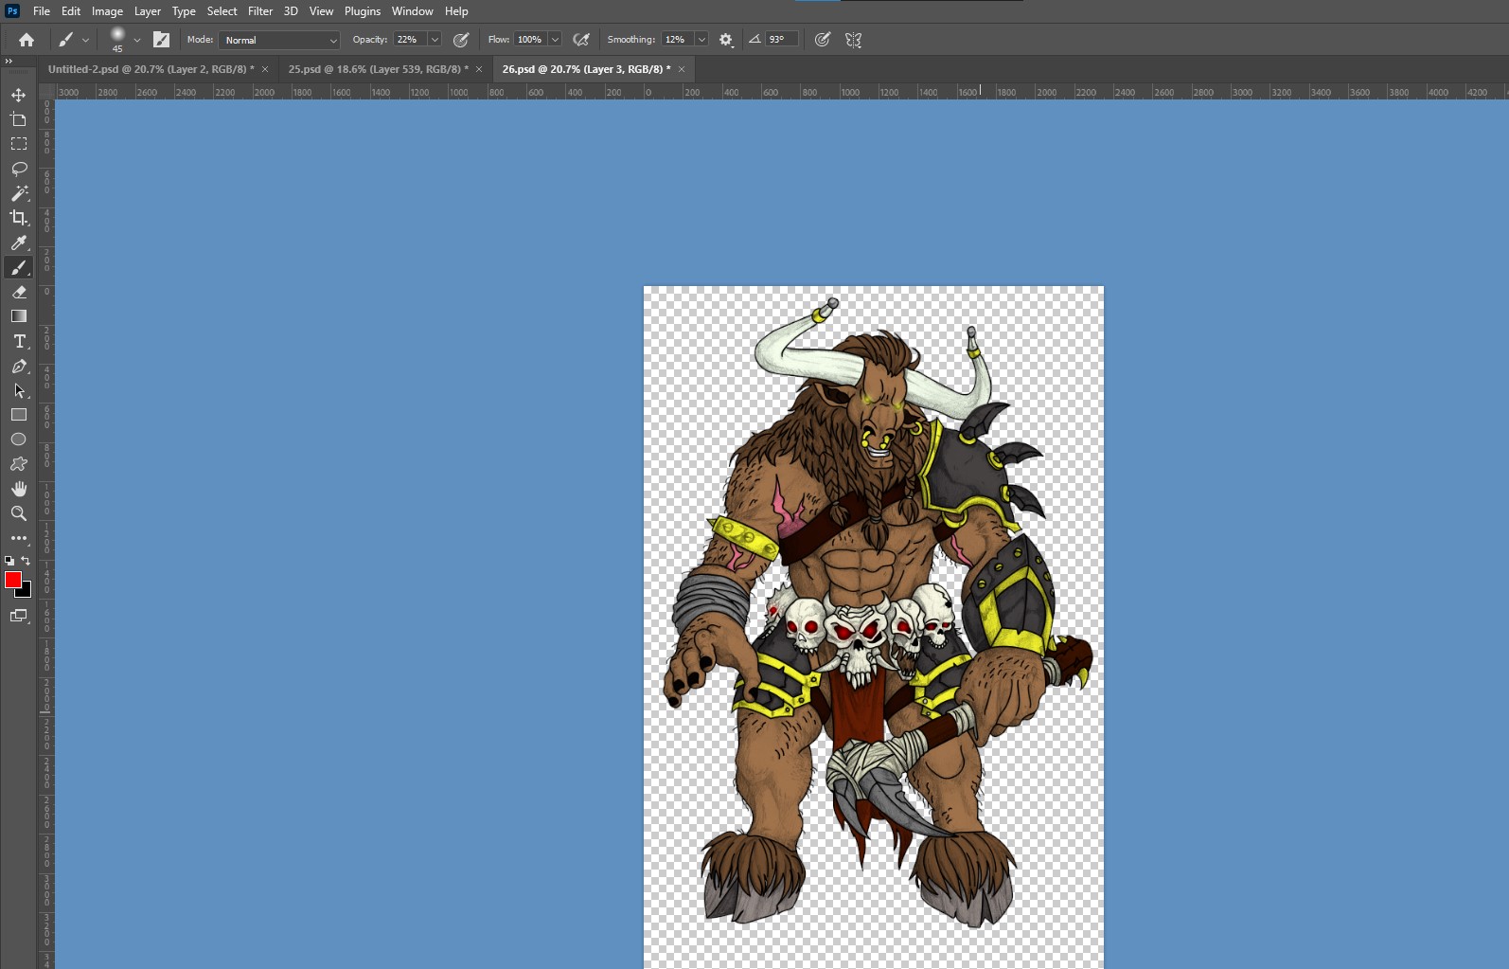This screenshot has width=1509, height=969.
Task: Select the Zoom tool
Action: coord(19,513)
